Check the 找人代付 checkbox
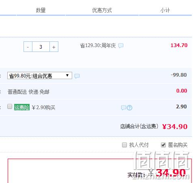 point(124,145)
